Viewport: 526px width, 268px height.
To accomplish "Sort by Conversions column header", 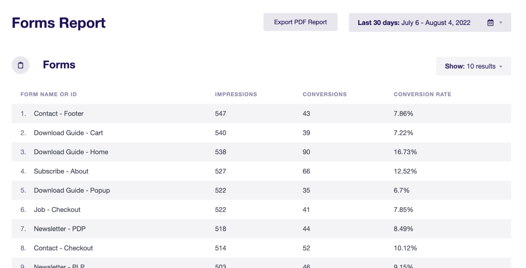I will [324, 94].
